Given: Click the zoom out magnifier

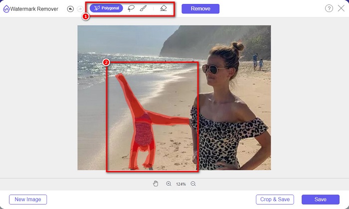Looking at the screenshot, I should click(193, 184).
